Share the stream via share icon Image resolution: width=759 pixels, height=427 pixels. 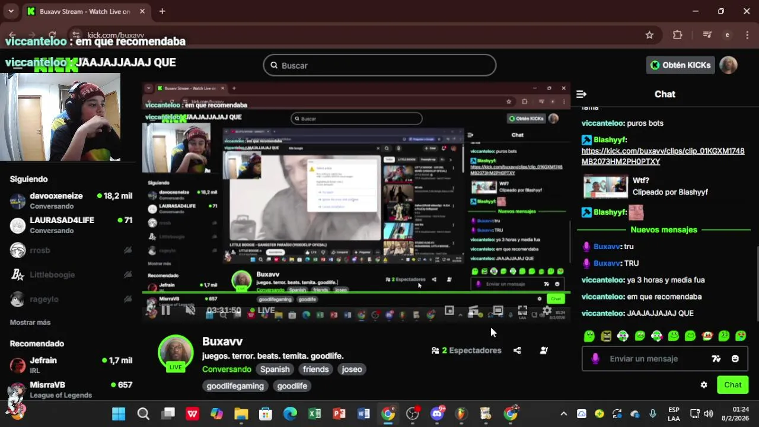tap(517, 350)
